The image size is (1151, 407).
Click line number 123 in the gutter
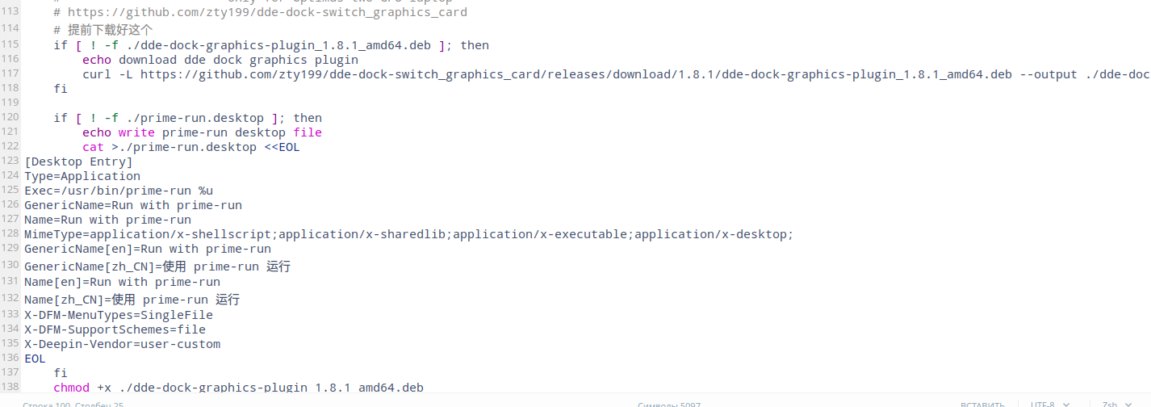click(10, 161)
